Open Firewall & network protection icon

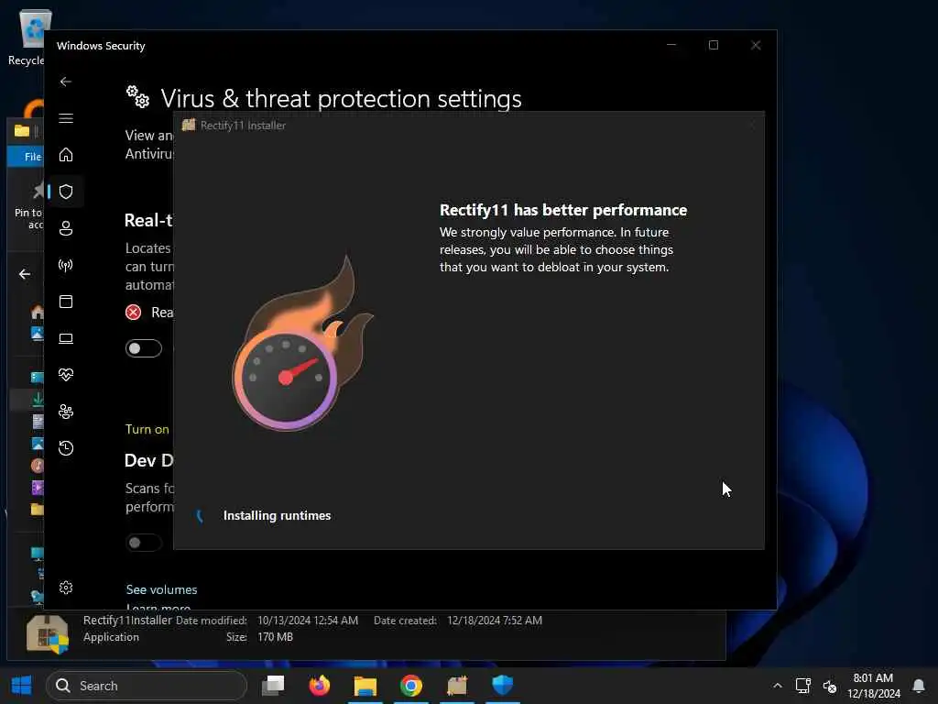pyautogui.click(x=66, y=265)
